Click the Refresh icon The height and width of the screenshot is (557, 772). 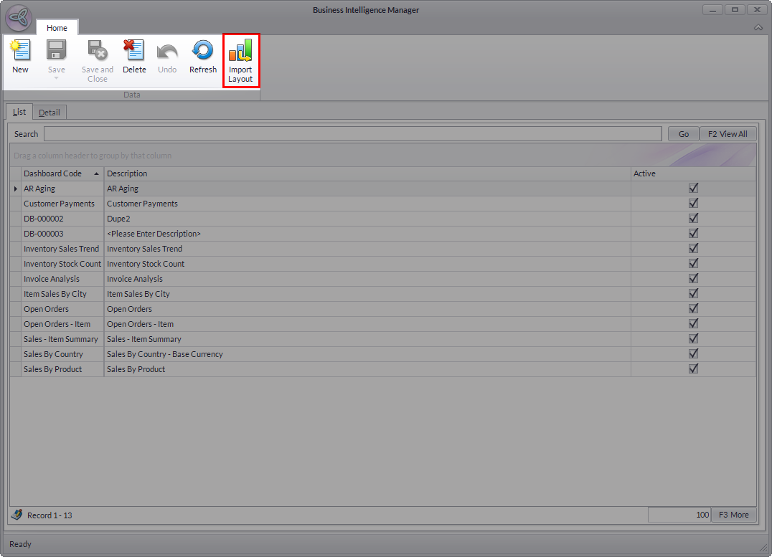[203, 51]
